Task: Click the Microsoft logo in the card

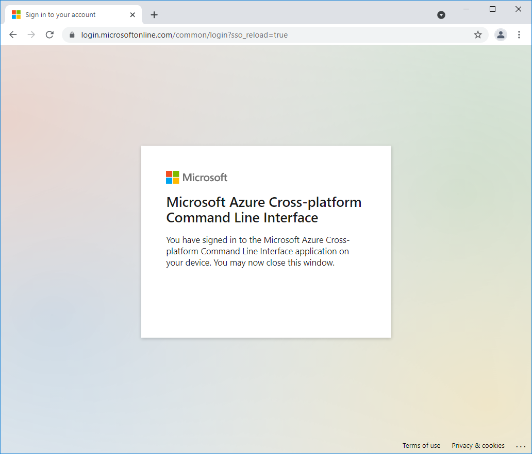Action: pos(196,177)
